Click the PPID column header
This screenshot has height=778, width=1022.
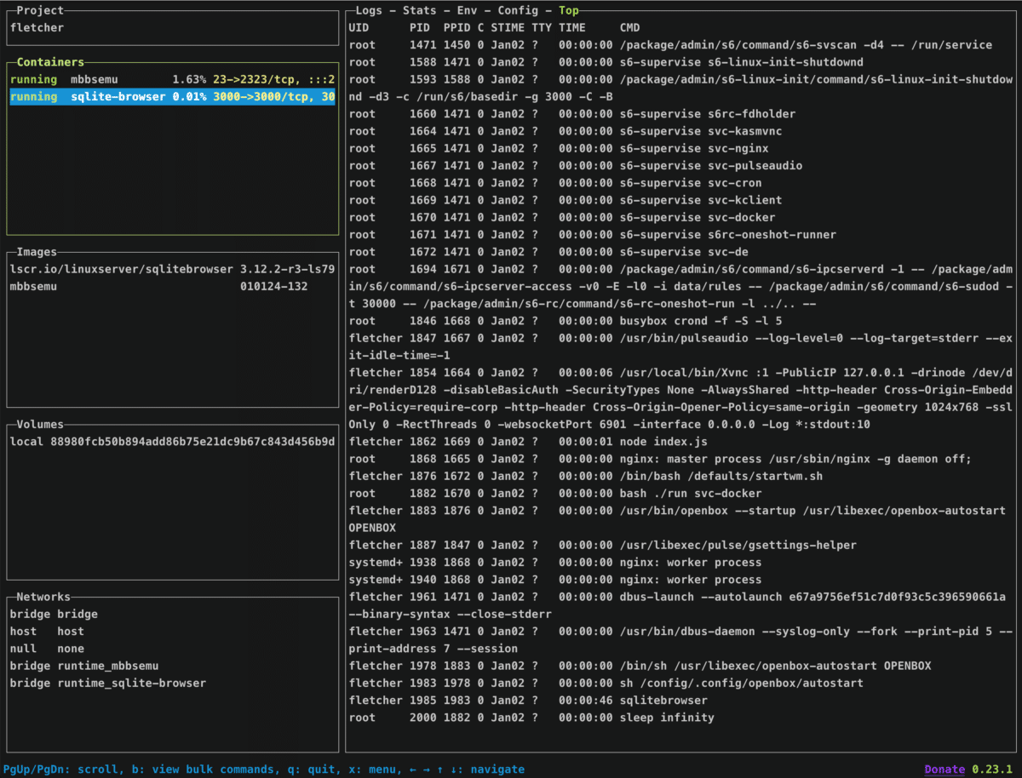456,27
